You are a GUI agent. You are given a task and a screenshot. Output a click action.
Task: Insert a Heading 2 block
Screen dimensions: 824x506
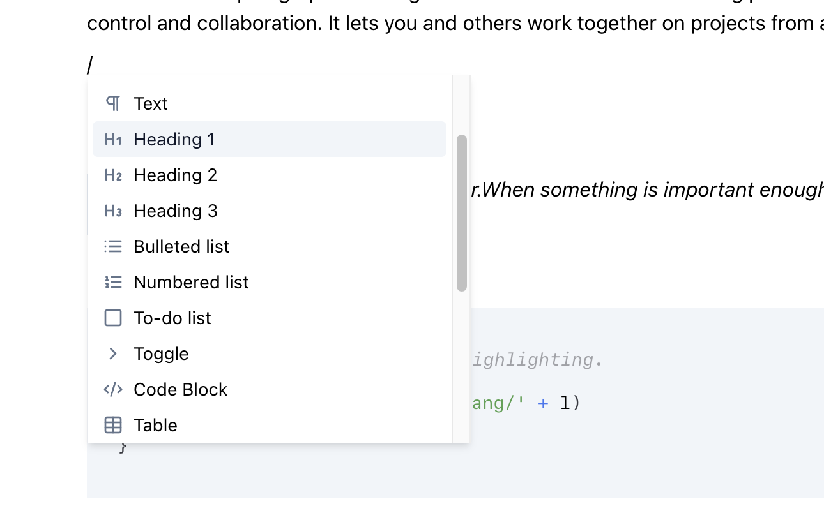click(175, 175)
